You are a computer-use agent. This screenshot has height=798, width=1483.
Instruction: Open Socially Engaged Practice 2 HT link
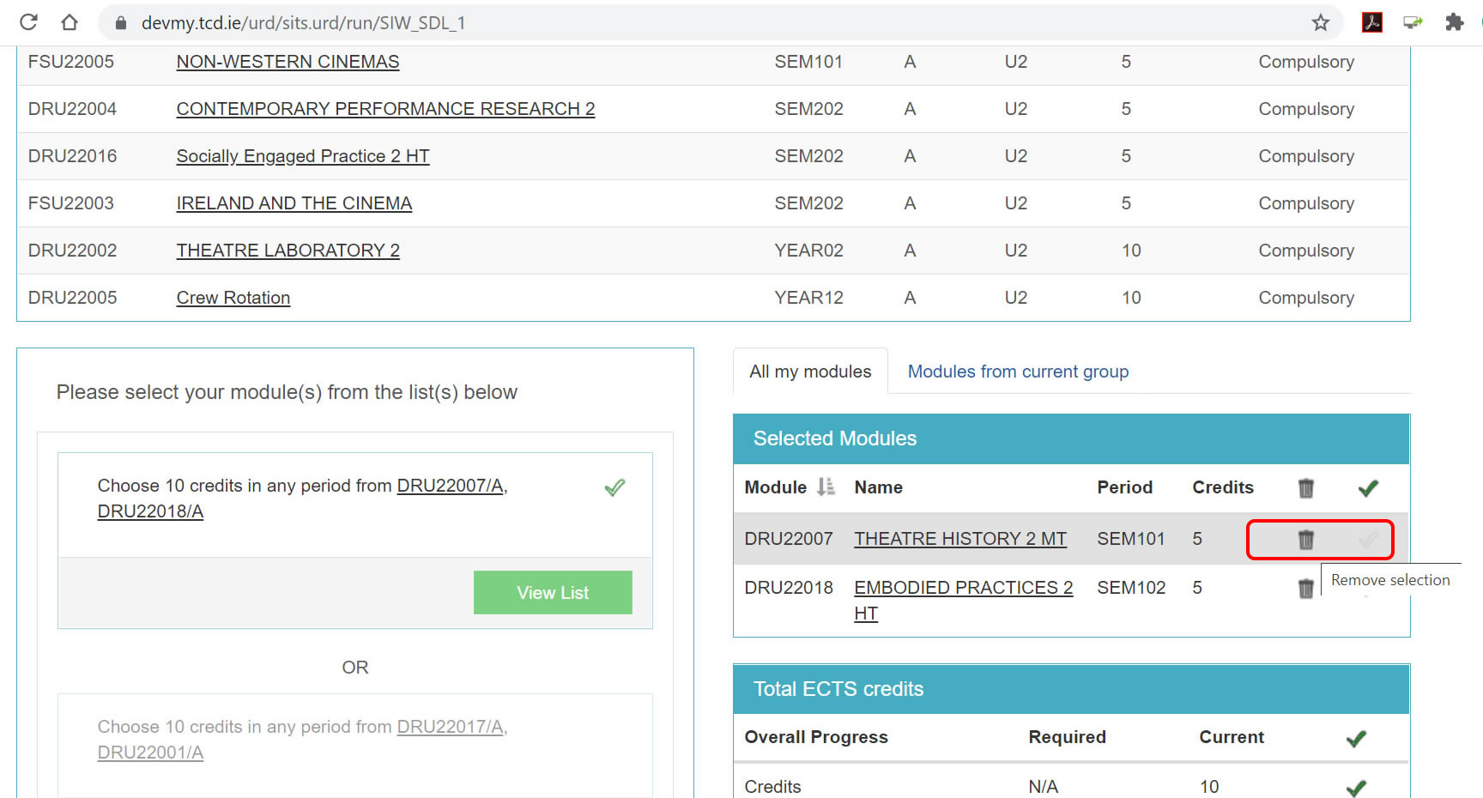tap(303, 156)
